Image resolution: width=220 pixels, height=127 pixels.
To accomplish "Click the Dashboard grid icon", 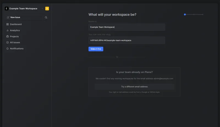I will [8, 24].
